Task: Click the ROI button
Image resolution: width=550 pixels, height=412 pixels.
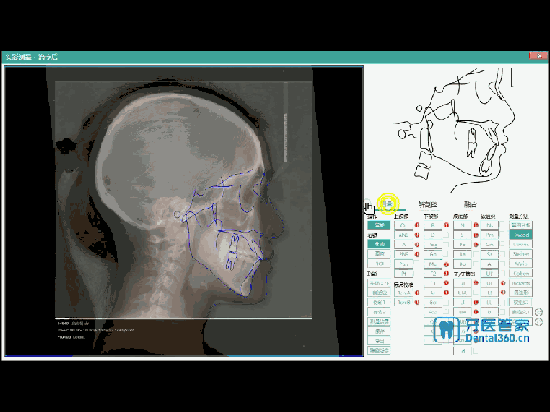Action: [379, 264]
